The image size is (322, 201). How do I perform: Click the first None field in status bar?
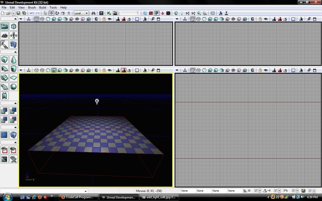(x=188, y=191)
